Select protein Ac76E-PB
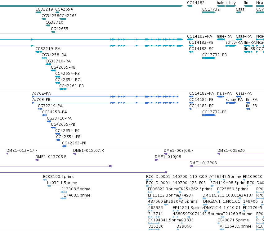The height and width of the screenshot is (231, 264). tap(41, 100)
